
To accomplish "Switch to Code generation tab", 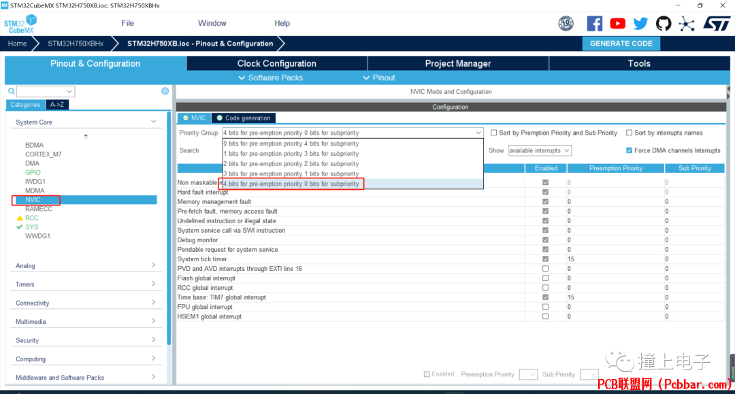I will point(243,118).
